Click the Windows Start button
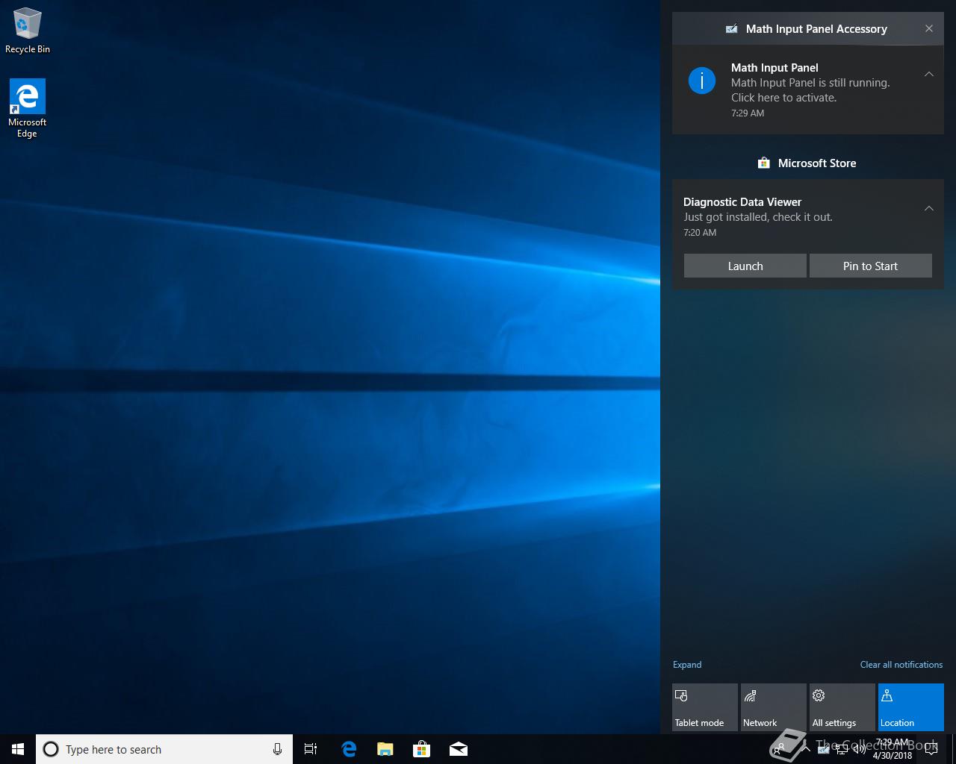 (18, 749)
